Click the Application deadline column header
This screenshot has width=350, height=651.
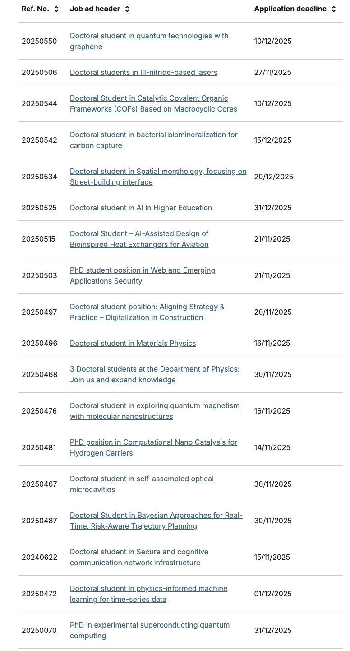pyautogui.click(x=291, y=9)
